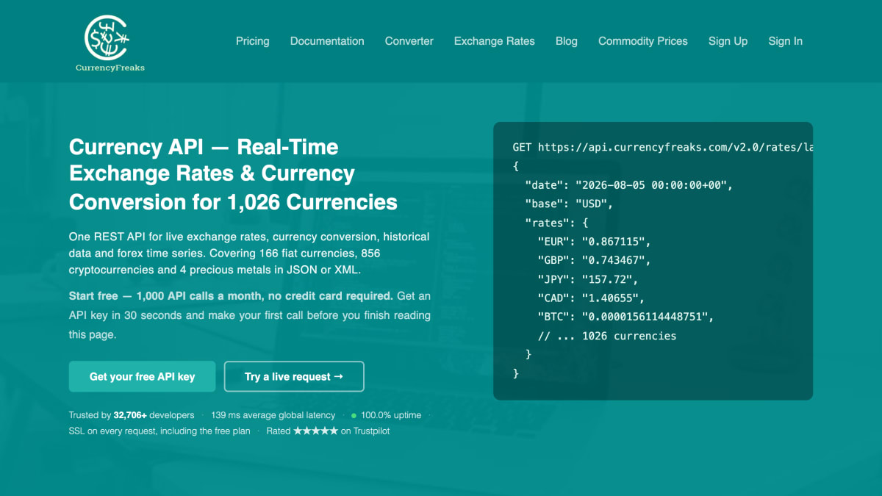
Task: Click Sign In in header
Action: (786, 41)
